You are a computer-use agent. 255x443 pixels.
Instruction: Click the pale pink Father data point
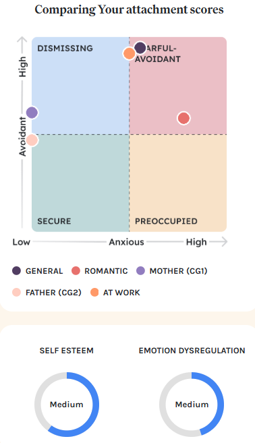coord(32,140)
